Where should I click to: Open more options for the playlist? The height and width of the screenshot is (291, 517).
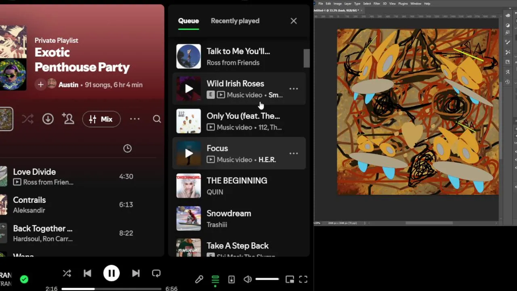135,119
